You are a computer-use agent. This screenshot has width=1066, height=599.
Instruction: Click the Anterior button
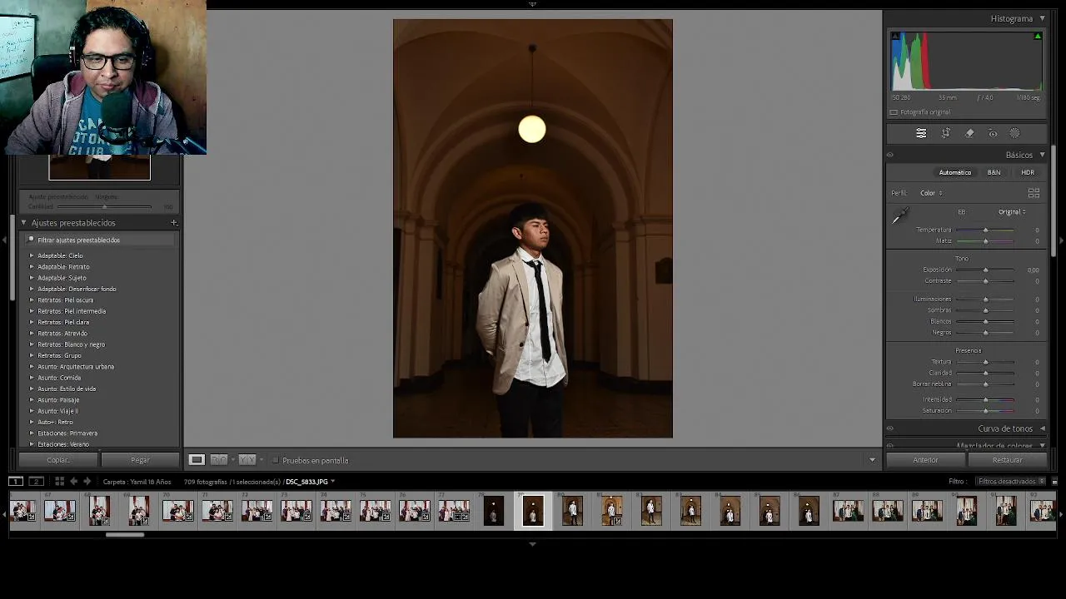tap(925, 460)
